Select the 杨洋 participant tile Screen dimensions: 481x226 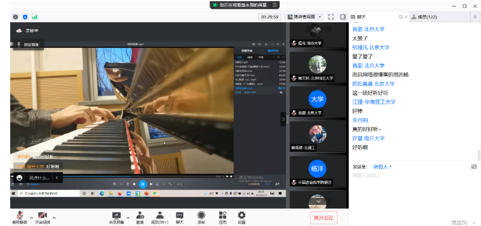tap(318, 171)
